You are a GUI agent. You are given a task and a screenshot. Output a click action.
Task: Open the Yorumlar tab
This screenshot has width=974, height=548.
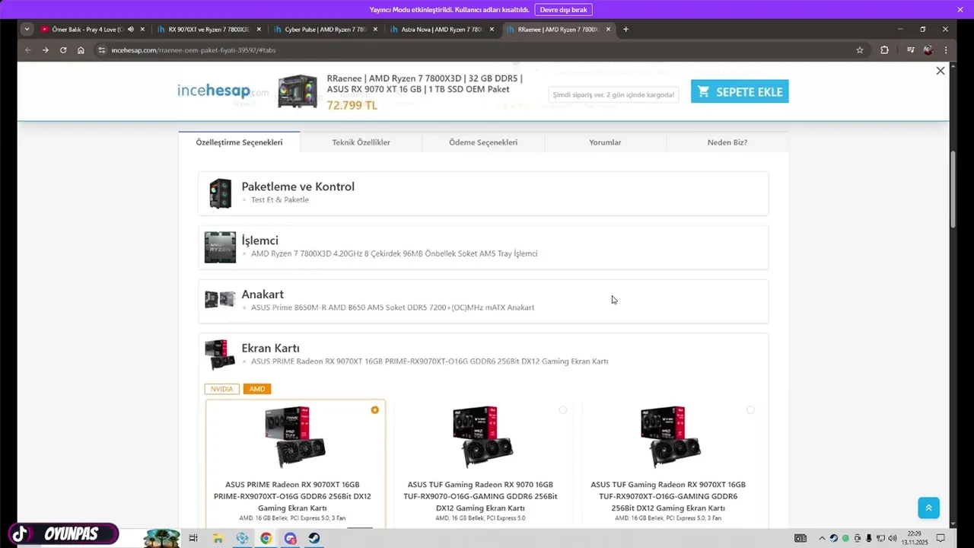[605, 142]
